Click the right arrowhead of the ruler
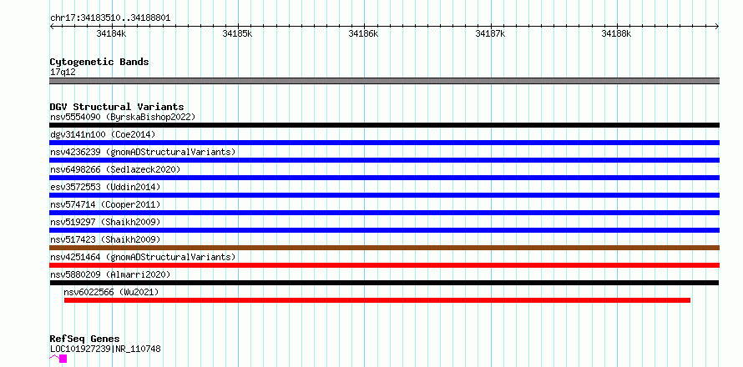Image resolution: width=743 pixels, height=367 pixels. (717, 26)
